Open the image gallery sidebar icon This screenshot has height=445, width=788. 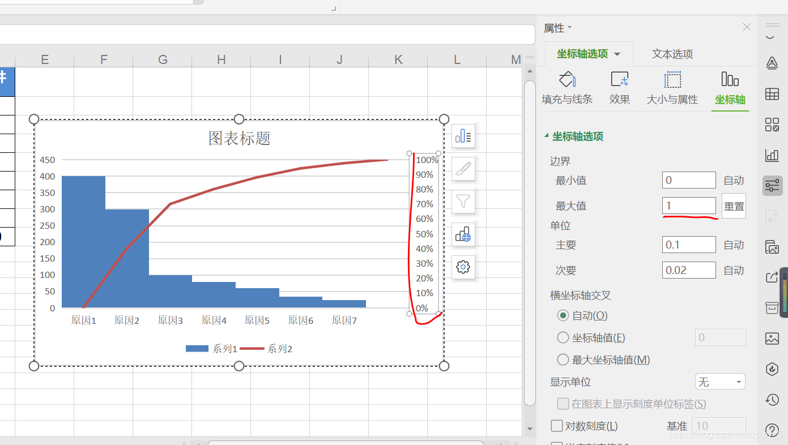[x=772, y=339]
